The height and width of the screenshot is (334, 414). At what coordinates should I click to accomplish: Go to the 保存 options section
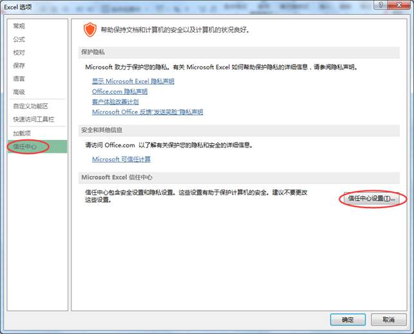[19, 66]
